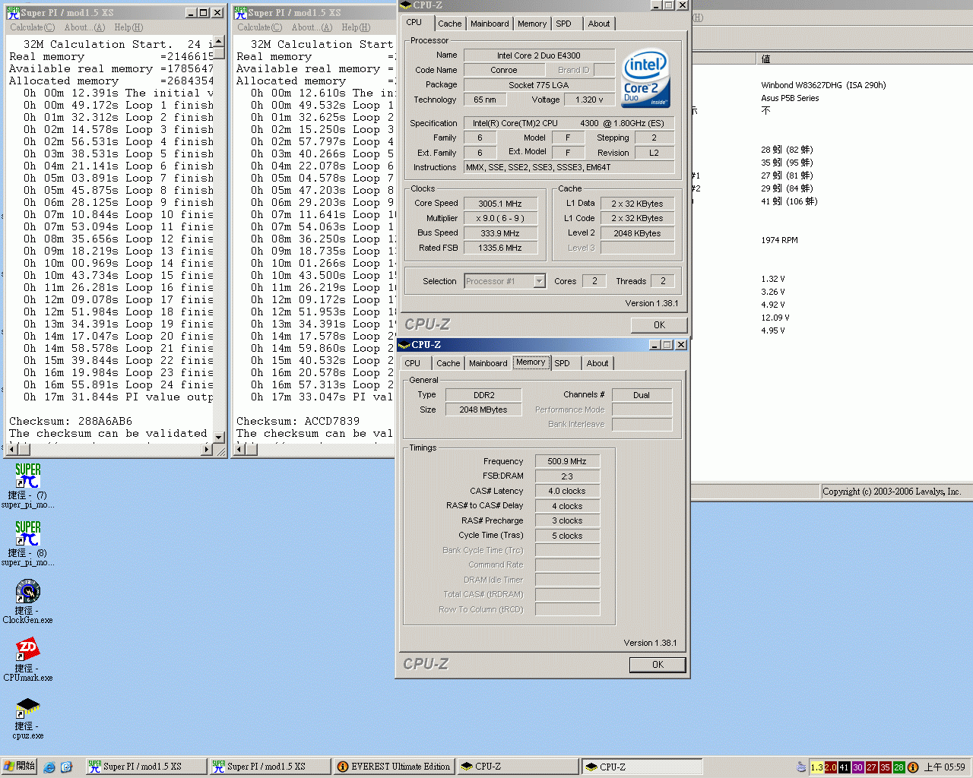This screenshot has width=973, height=778.
Task: Open About menu in right Super PI
Action: point(312,27)
